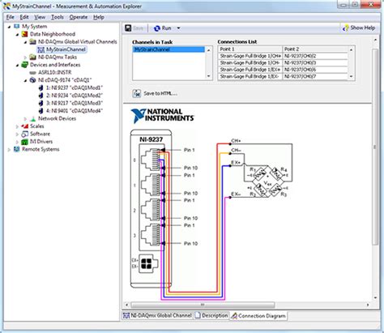This screenshot has width=384, height=333.
Task: Click the Show Help question icon
Action: pyautogui.click(x=345, y=28)
